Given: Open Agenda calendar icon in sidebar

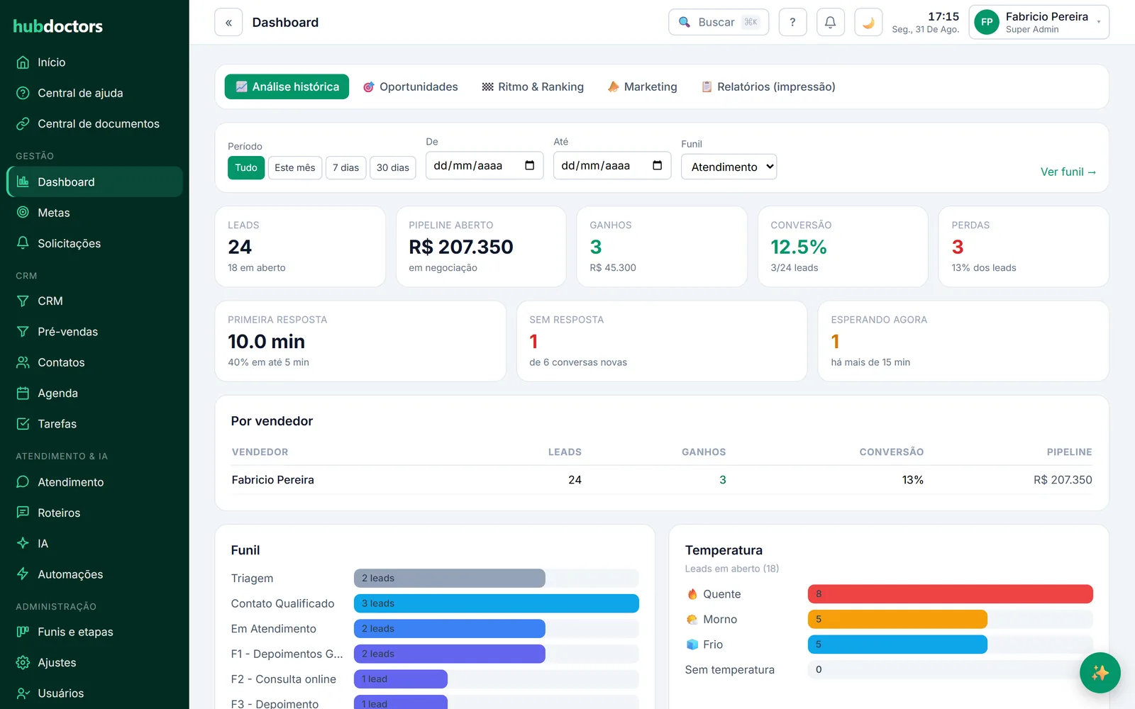Looking at the screenshot, I should pos(23,393).
